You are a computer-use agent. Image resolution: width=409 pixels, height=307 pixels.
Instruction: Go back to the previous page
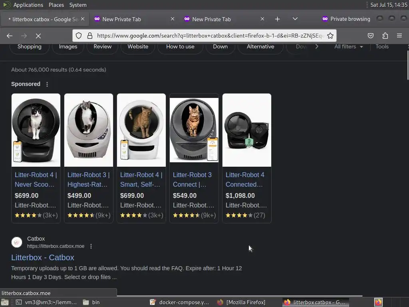[10, 36]
